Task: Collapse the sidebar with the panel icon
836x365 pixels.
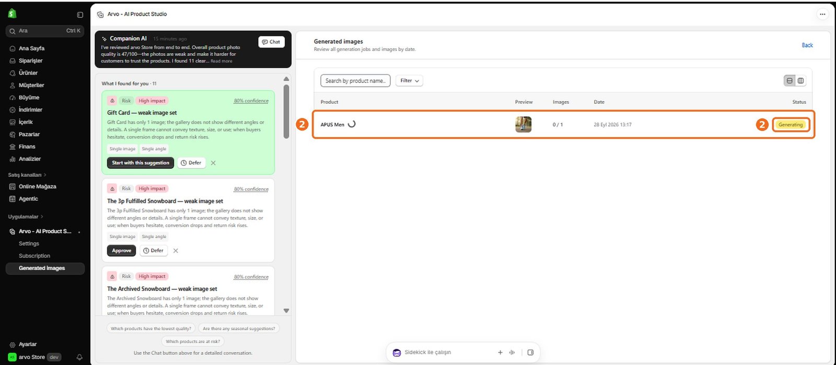Action: point(80,15)
